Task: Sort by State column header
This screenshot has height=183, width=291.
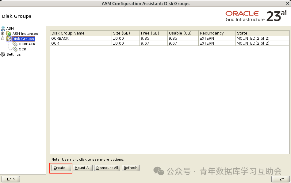Action: point(262,33)
